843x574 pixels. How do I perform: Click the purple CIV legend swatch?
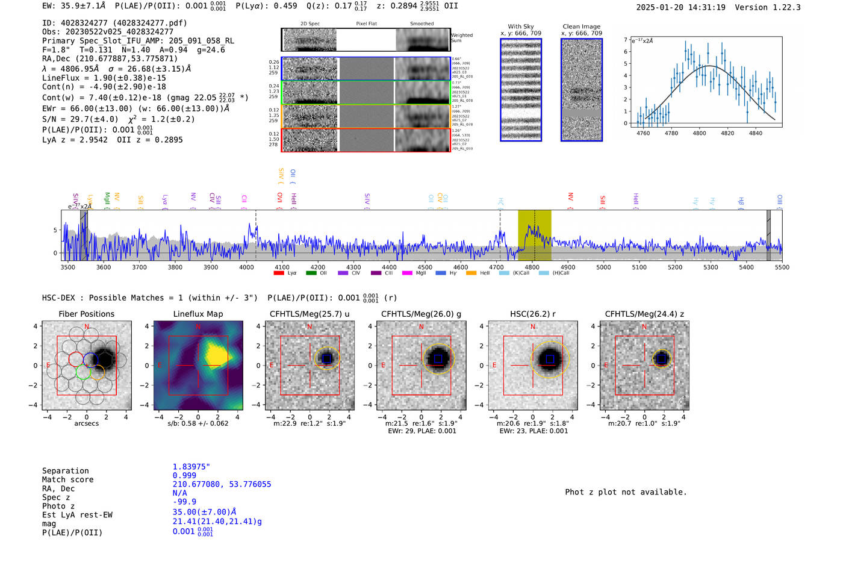click(x=343, y=273)
